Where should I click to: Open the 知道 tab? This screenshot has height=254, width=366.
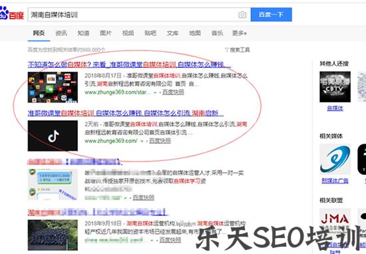[83, 33]
